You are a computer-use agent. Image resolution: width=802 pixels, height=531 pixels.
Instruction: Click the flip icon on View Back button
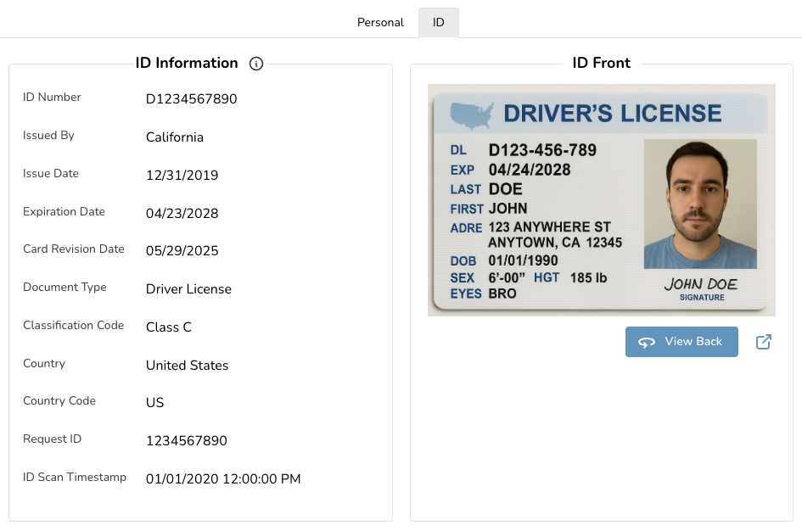(x=647, y=341)
